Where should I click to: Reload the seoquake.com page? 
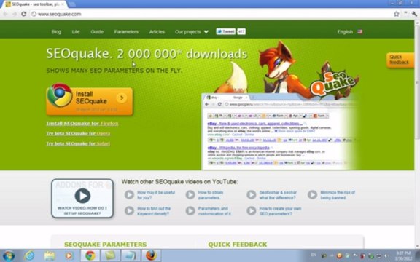[x=23, y=14]
